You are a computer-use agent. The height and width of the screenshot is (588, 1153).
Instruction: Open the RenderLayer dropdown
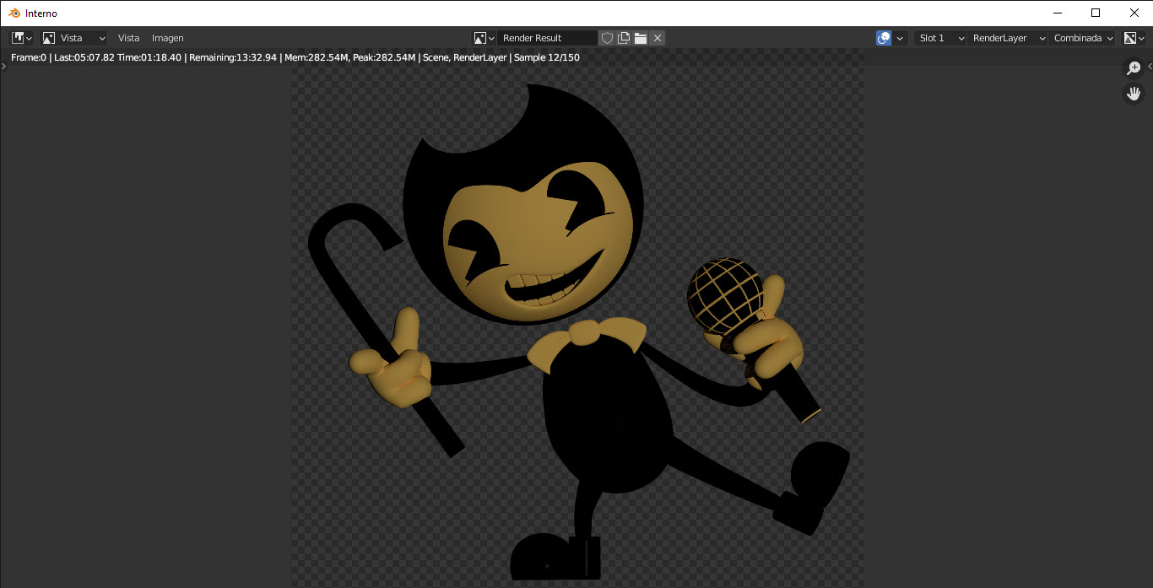pos(1007,37)
